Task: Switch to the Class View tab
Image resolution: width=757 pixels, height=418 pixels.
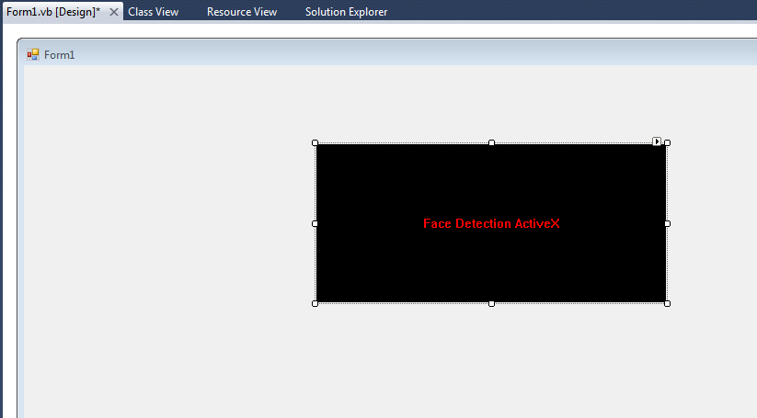Action: tap(153, 12)
